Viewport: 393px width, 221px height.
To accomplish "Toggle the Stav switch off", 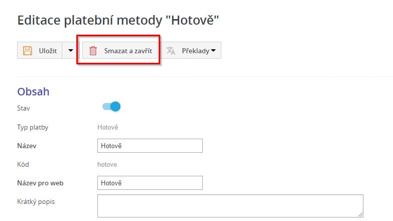I will pos(112,106).
